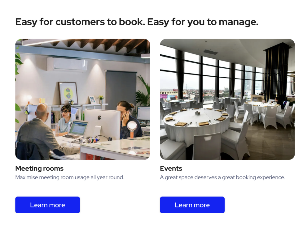
Task: Click the Apple logo on the iMac
Action: [x=99, y=117]
